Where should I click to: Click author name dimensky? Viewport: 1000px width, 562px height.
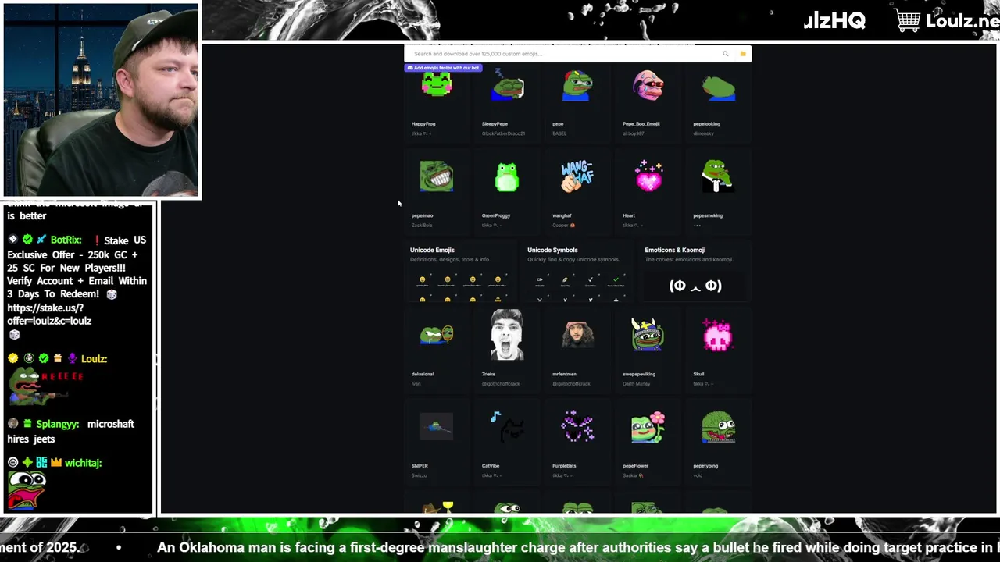point(703,133)
